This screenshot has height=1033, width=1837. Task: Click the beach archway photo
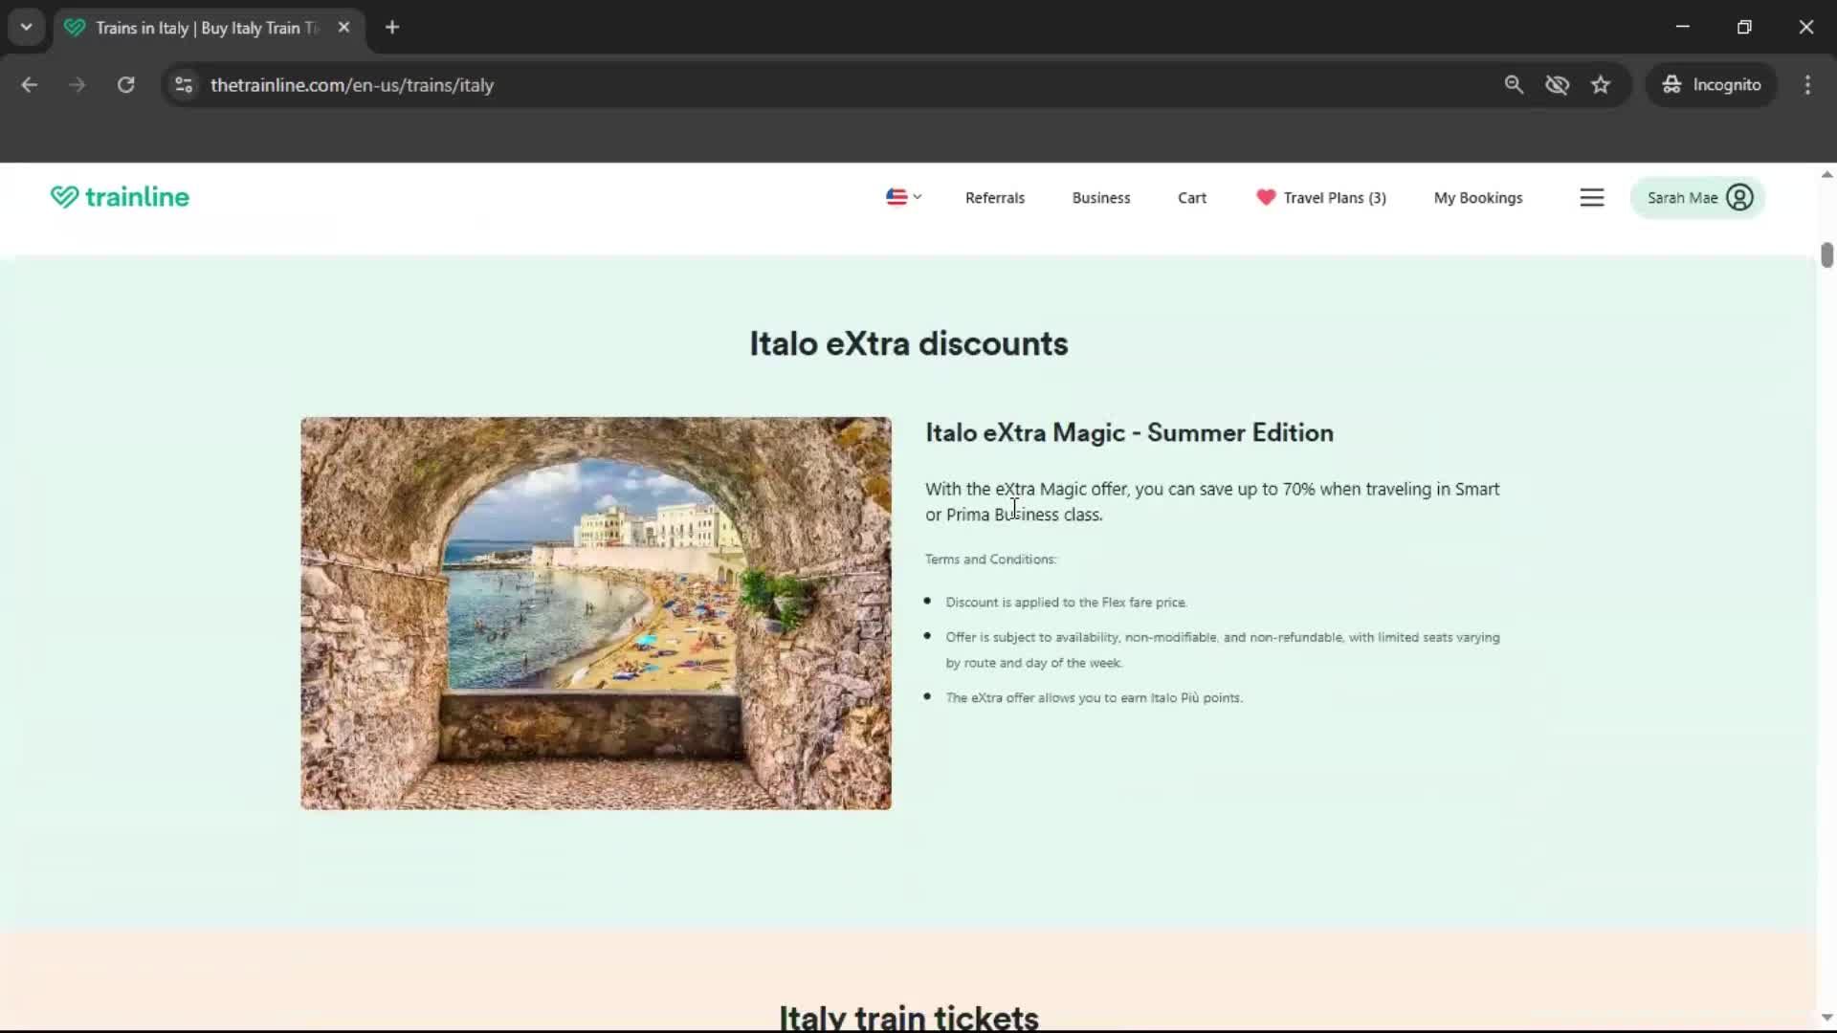(x=595, y=612)
